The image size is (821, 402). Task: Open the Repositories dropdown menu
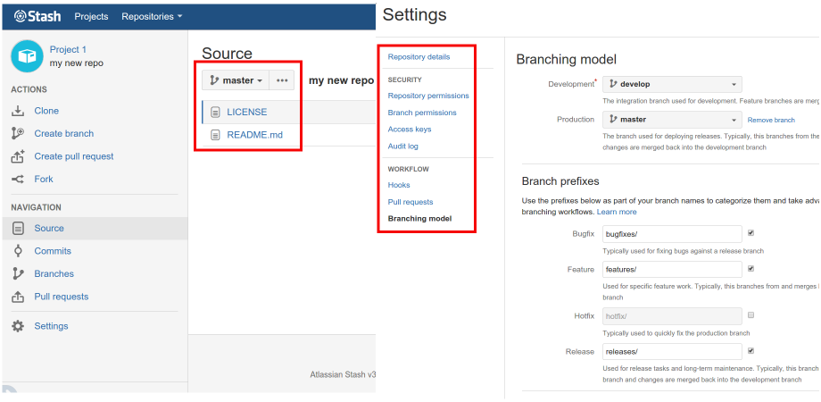[x=151, y=16]
